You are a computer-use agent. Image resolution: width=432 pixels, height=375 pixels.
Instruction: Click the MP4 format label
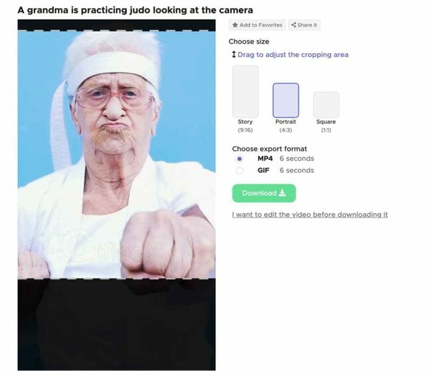pyautogui.click(x=265, y=159)
